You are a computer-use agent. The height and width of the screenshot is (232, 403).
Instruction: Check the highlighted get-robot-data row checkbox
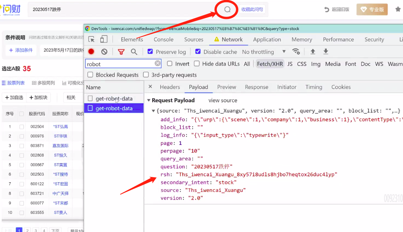point(90,108)
